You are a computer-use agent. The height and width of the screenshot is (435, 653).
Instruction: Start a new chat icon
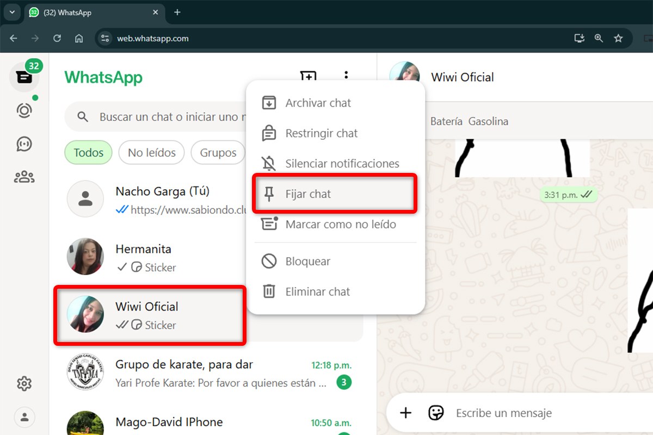tap(308, 77)
